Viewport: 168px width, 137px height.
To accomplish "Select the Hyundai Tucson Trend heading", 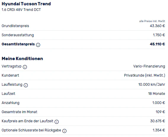I will tap(26, 4).
